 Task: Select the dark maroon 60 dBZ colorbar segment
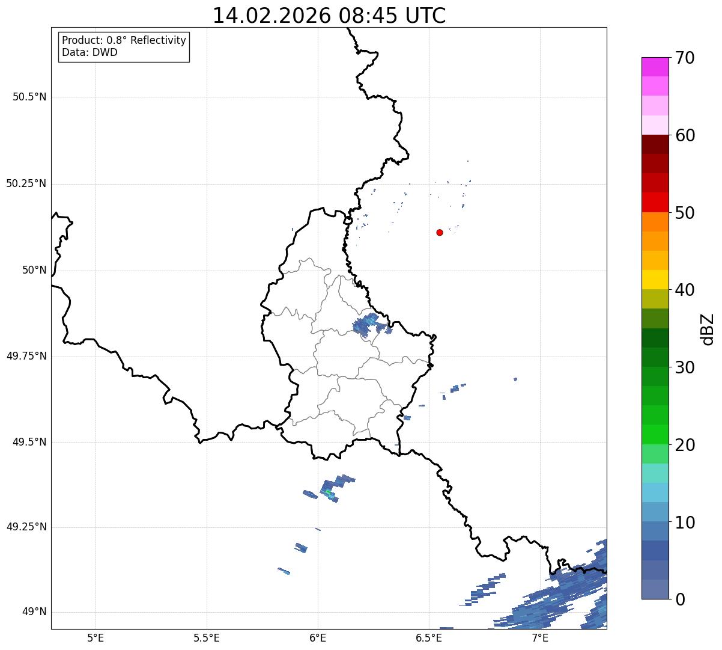[x=655, y=144]
